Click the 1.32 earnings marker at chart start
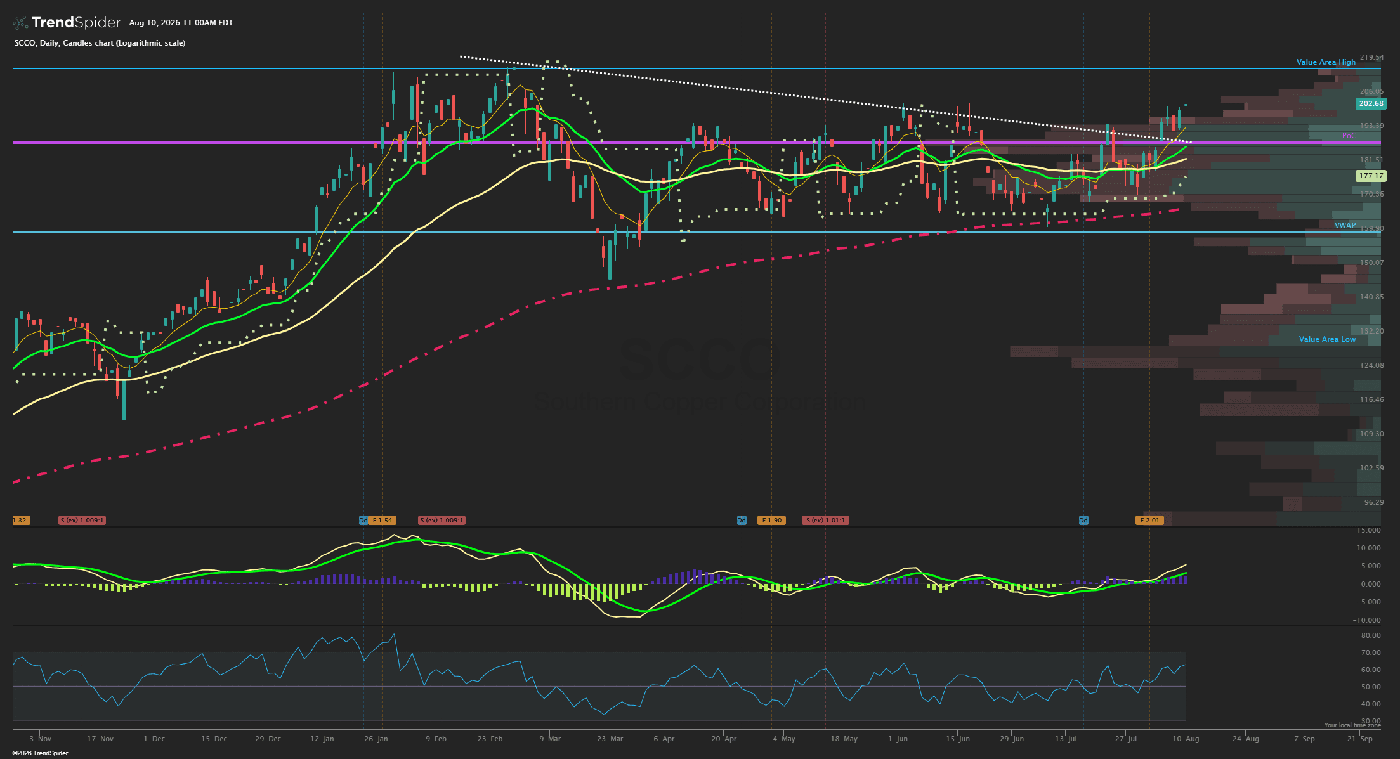The image size is (1400, 759). tap(21, 521)
